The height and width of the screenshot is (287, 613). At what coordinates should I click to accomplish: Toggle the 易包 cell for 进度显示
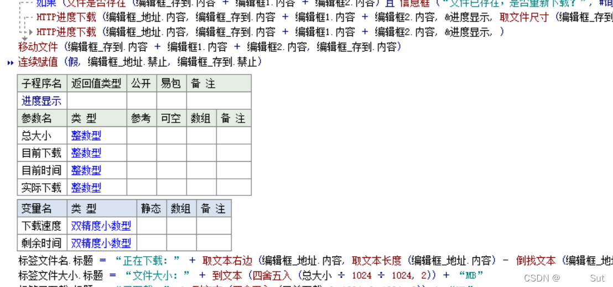tap(172, 100)
